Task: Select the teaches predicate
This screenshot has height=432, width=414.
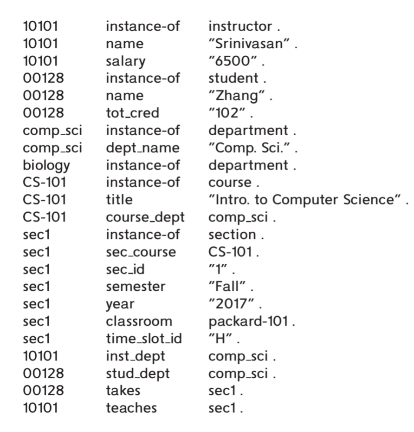Action: 131,408
